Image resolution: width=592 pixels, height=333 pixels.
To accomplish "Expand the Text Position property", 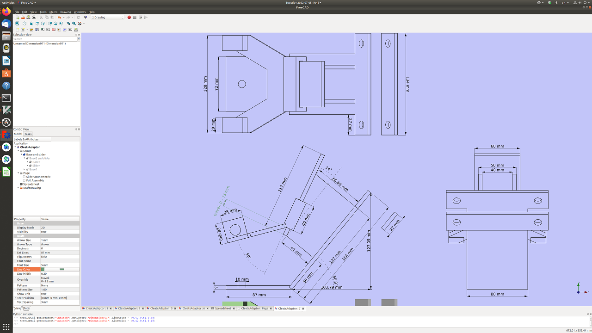I will pos(15,298).
